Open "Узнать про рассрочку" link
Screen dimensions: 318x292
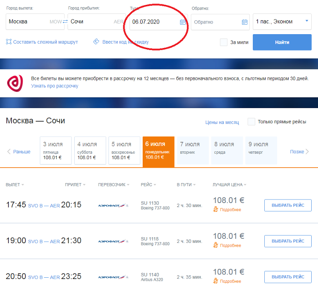click(54, 86)
